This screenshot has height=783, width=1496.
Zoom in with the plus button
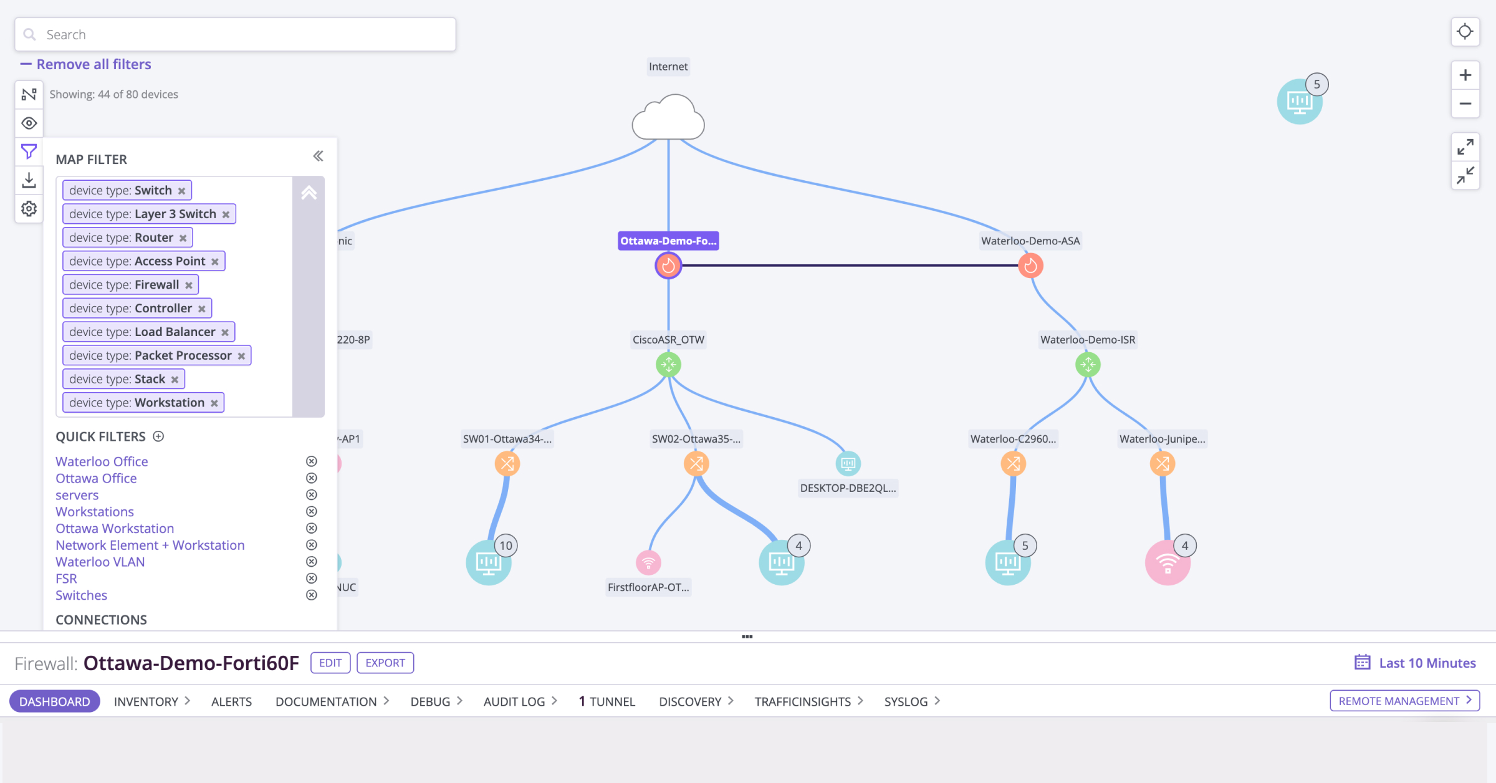coord(1465,75)
